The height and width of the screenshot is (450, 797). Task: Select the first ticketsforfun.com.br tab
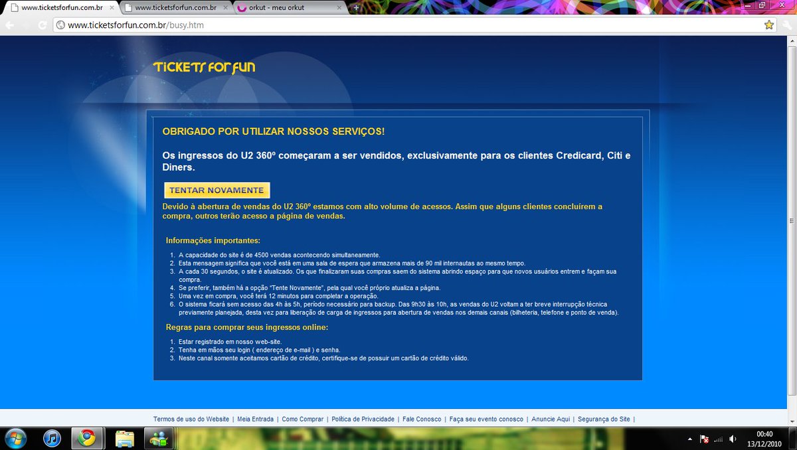(x=61, y=8)
